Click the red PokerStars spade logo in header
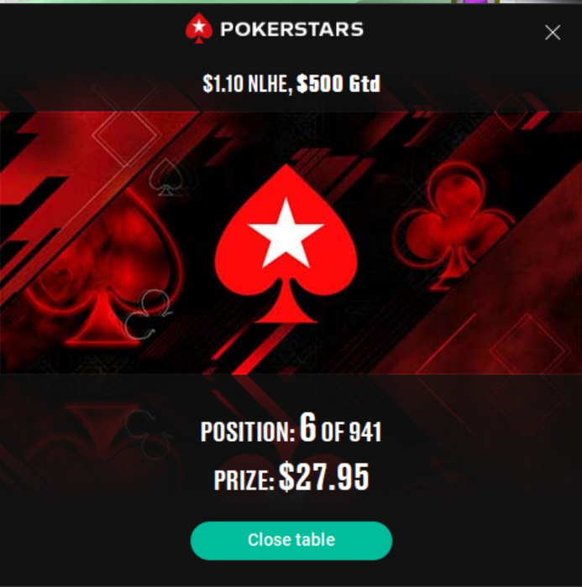Image resolution: width=582 pixels, height=587 pixels. click(199, 28)
